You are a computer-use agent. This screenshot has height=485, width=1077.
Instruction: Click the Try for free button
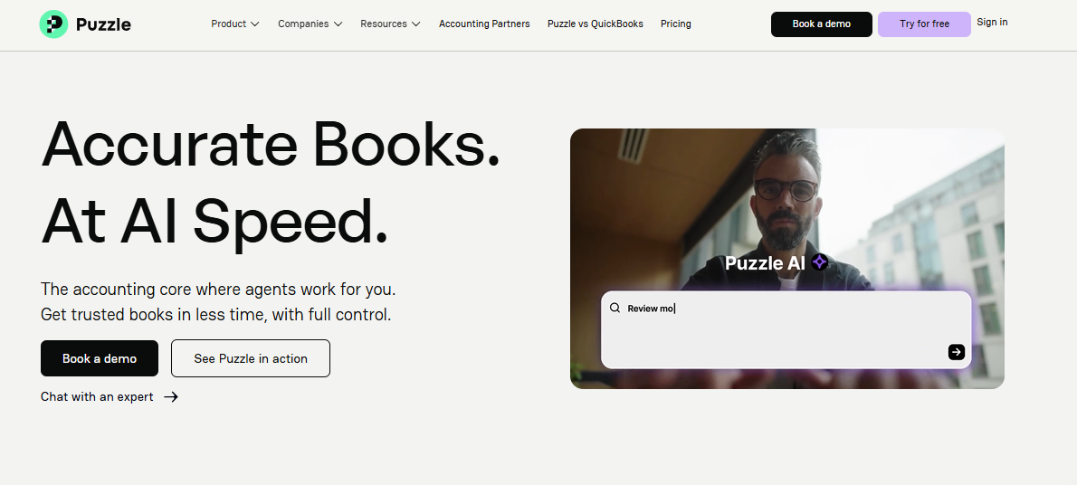click(925, 24)
